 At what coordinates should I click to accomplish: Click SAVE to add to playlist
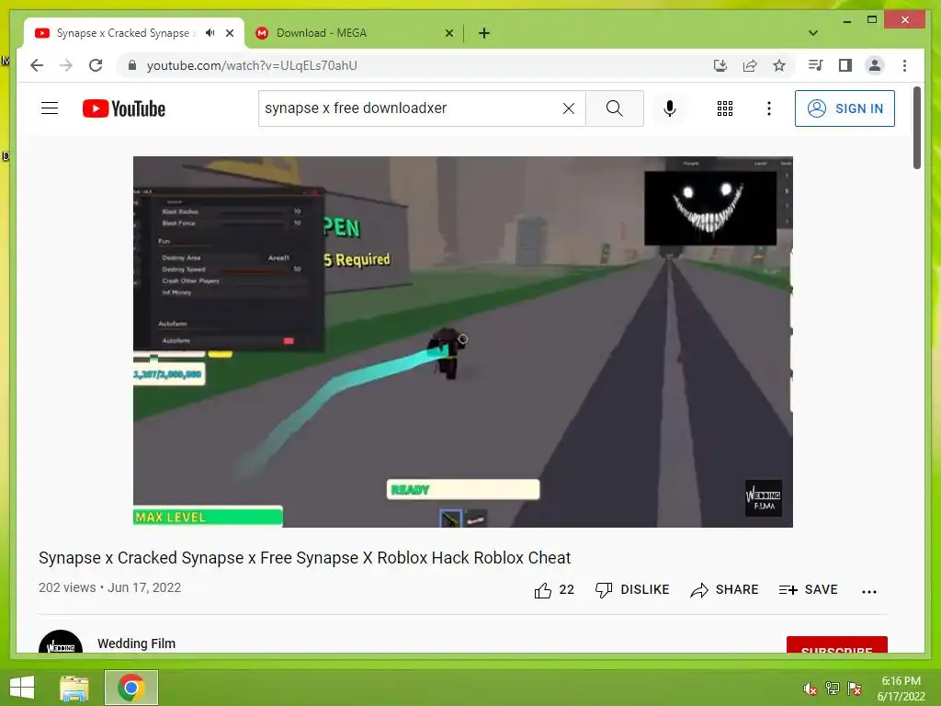coord(808,590)
